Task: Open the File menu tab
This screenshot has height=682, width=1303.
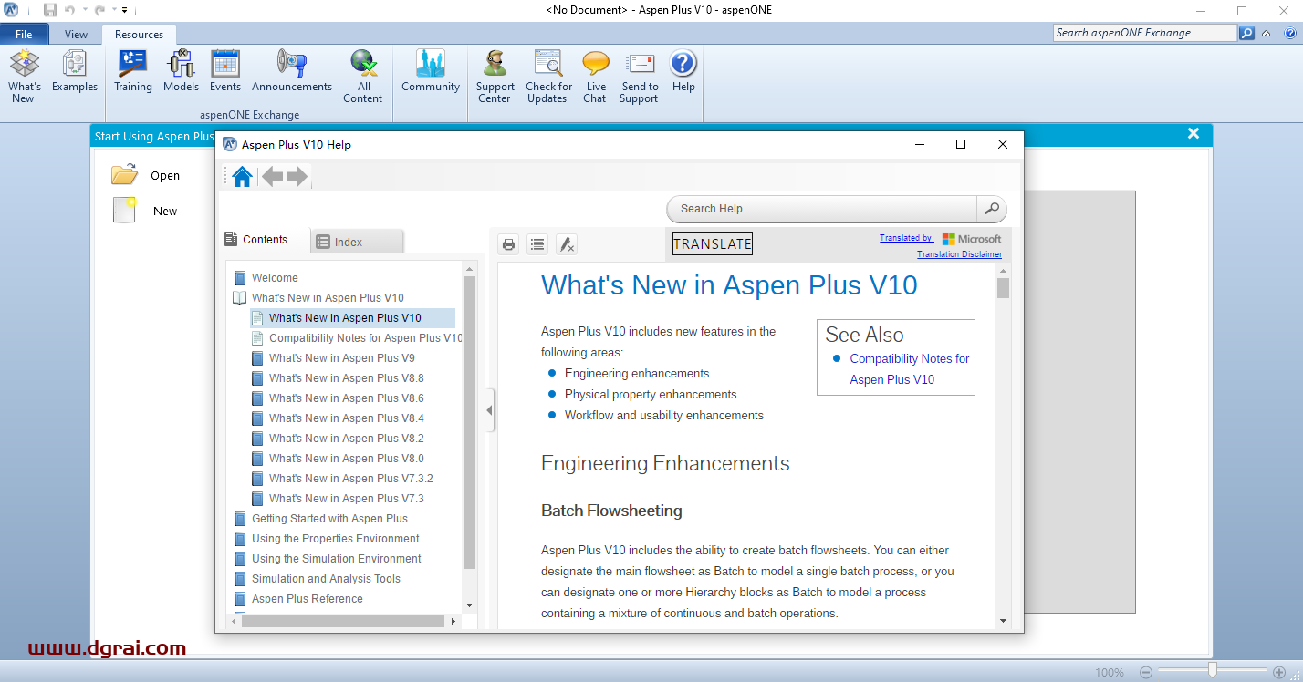Action: [24, 35]
